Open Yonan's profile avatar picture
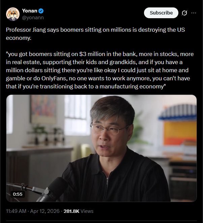203x223 pixels. (13, 14)
